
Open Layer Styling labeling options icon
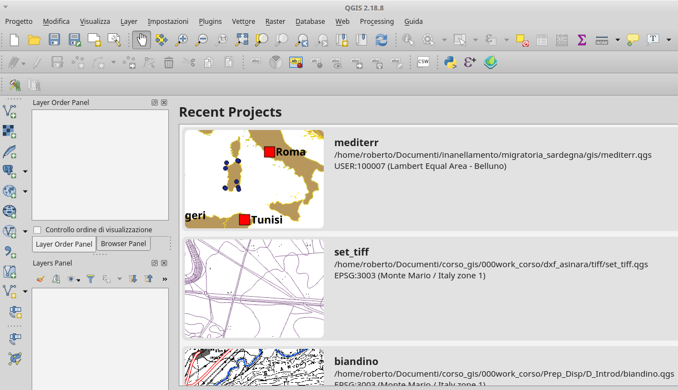point(295,62)
